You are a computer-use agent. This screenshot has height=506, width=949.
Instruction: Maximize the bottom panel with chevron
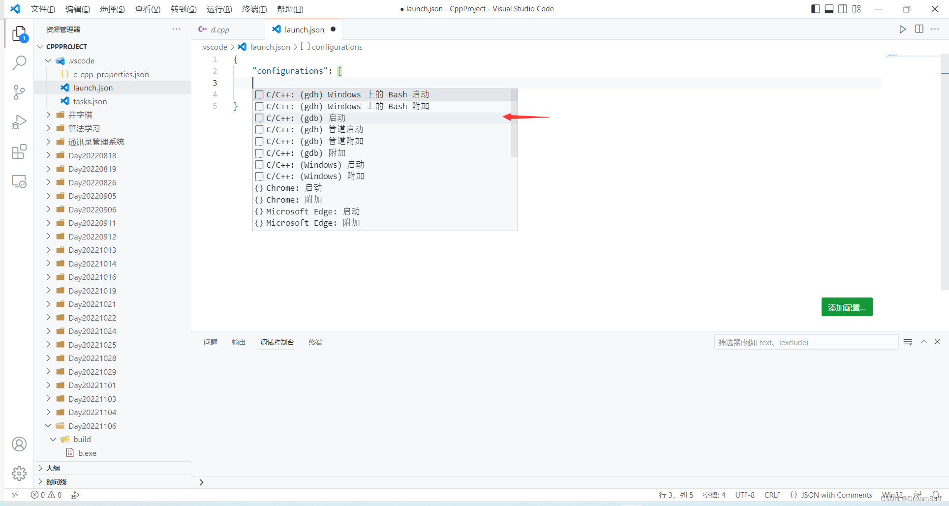point(924,342)
